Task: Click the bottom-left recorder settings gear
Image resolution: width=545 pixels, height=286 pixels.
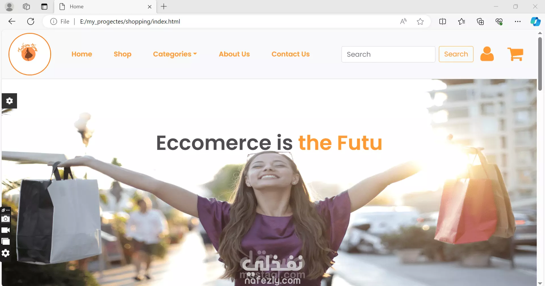Action: [5, 253]
